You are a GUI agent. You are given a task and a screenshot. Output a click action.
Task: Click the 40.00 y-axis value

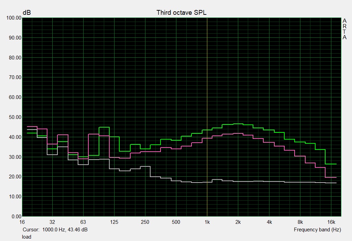click(x=15, y=137)
